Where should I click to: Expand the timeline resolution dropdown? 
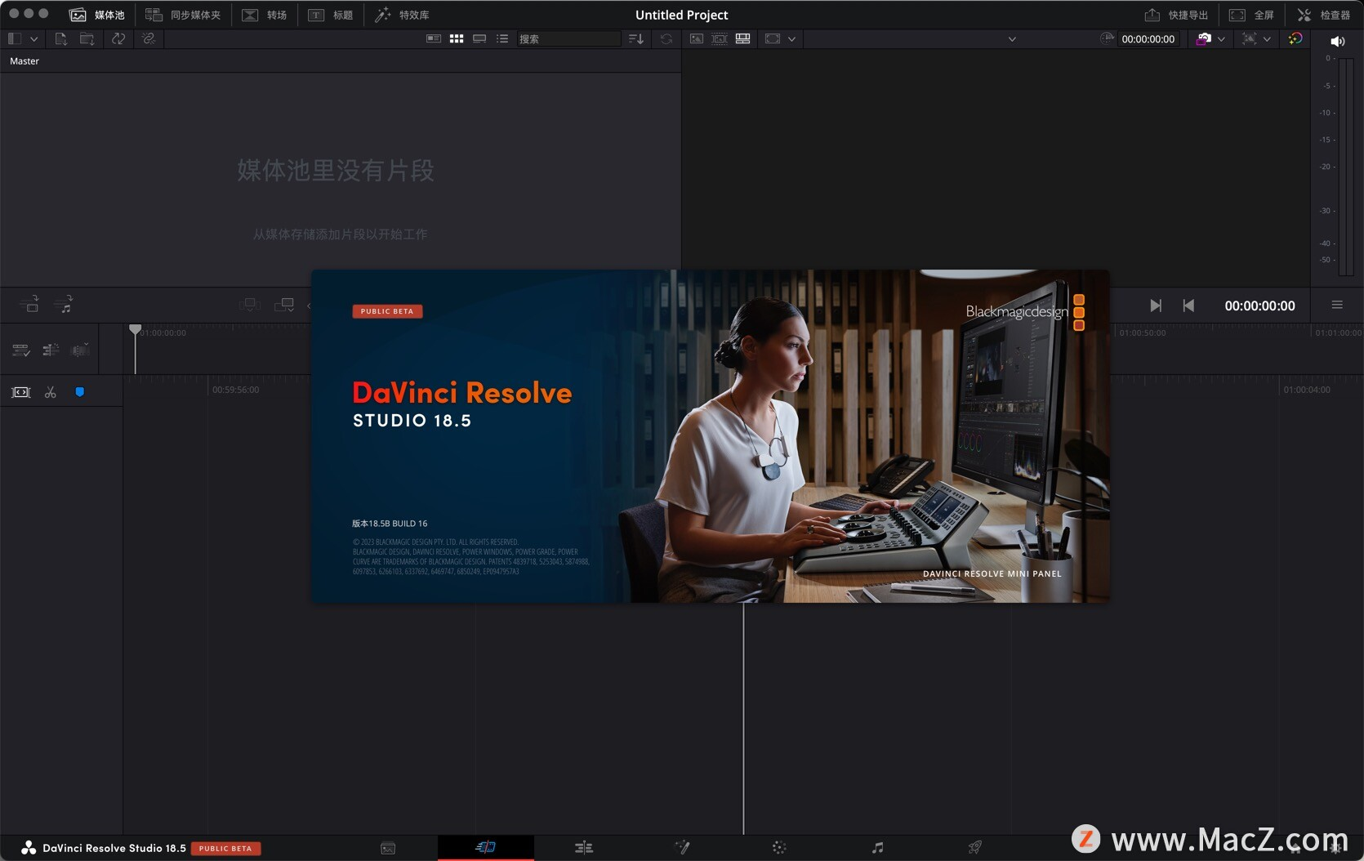click(x=1267, y=38)
